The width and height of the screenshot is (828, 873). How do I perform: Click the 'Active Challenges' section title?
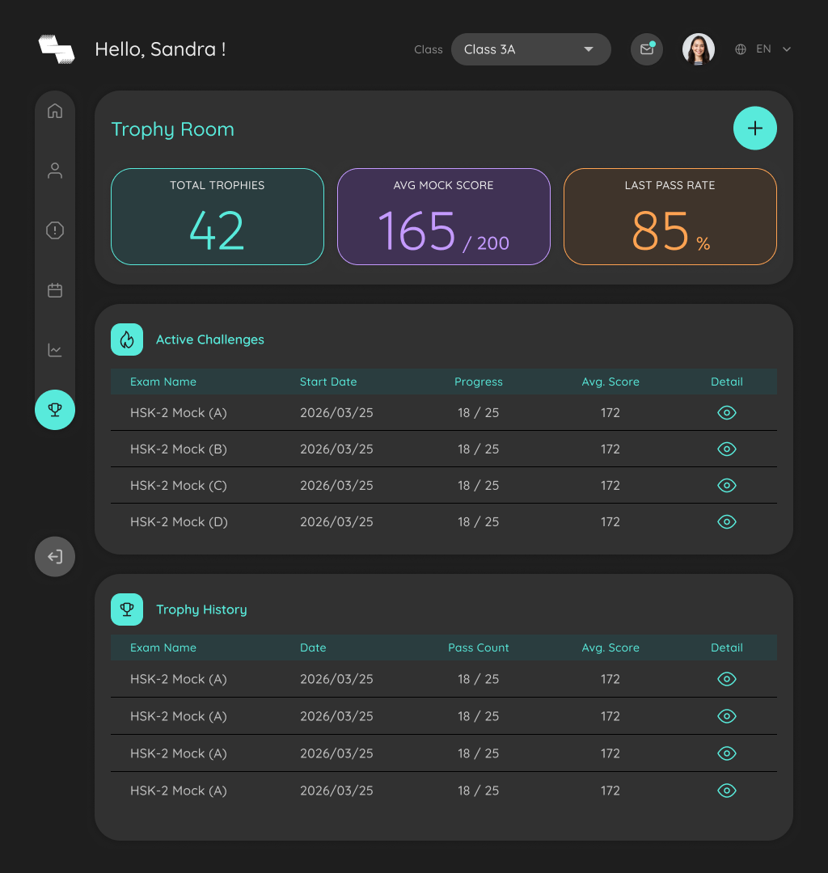coord(210,339)
